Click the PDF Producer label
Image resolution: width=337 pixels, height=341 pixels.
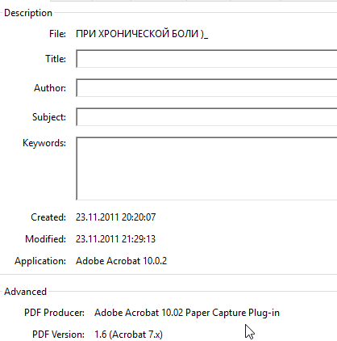(54, 313)
